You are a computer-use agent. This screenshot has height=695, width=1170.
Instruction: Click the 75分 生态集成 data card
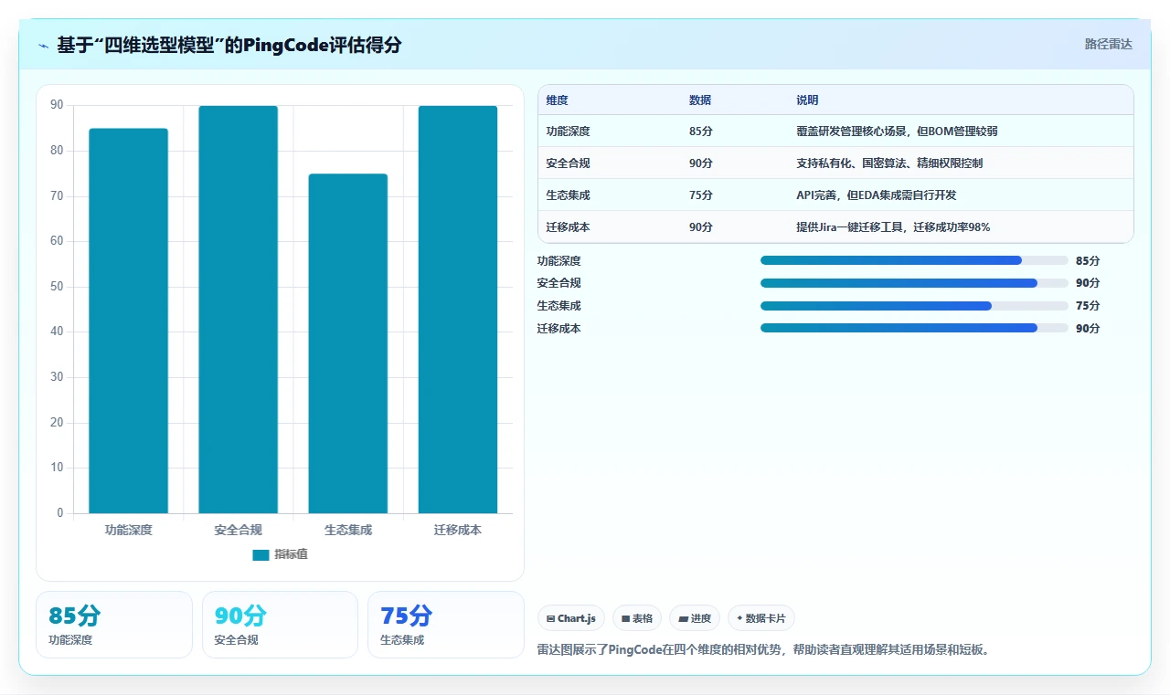click(445, 625)
